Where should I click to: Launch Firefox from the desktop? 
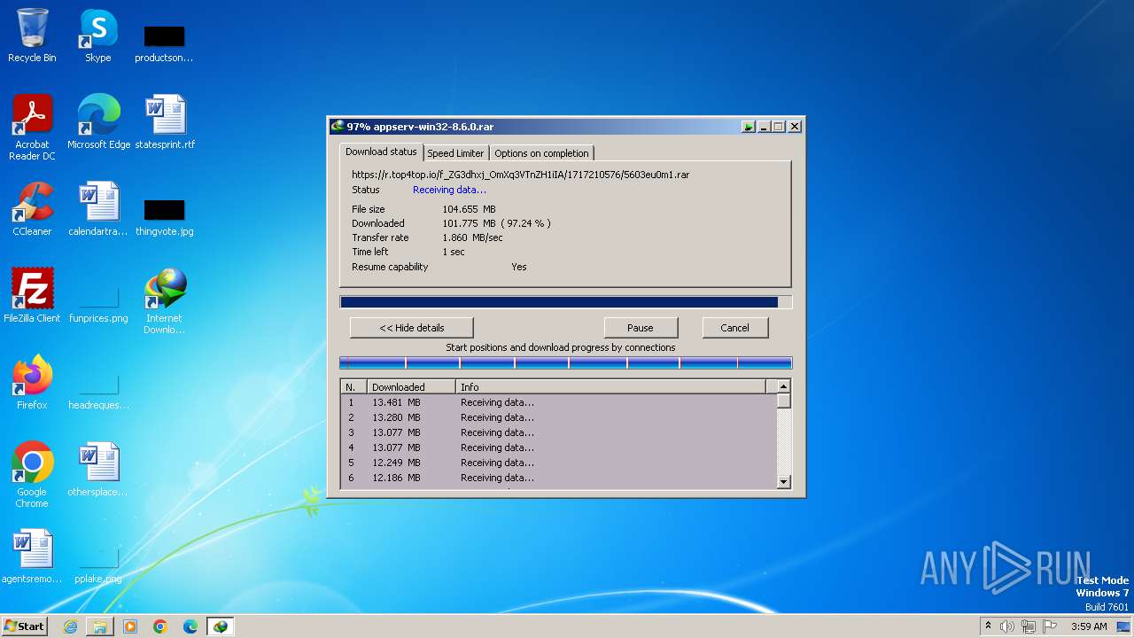click(x=32, y=382)
